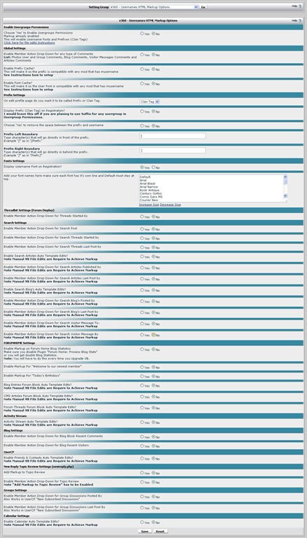This screenshot has height=538, width=307.
Task: Click the Help icon beside Setting Group bar
Action: (300, 6)
